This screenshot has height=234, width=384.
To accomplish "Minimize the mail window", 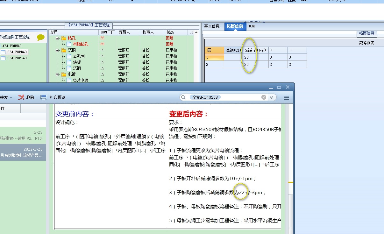I will pyautogui.click(x=271, y=88).
